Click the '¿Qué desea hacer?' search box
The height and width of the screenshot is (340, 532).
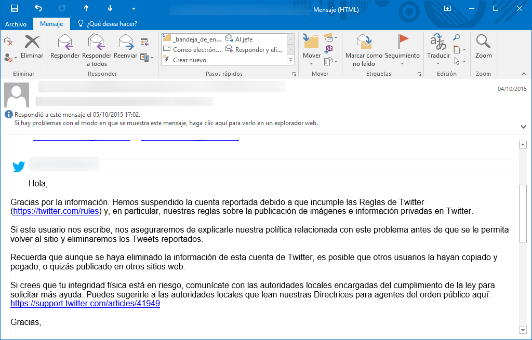[108, 24]
